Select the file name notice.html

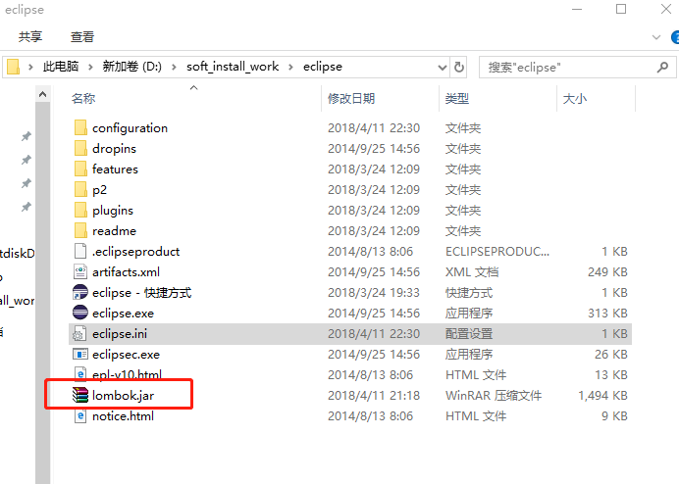[123, 415]
